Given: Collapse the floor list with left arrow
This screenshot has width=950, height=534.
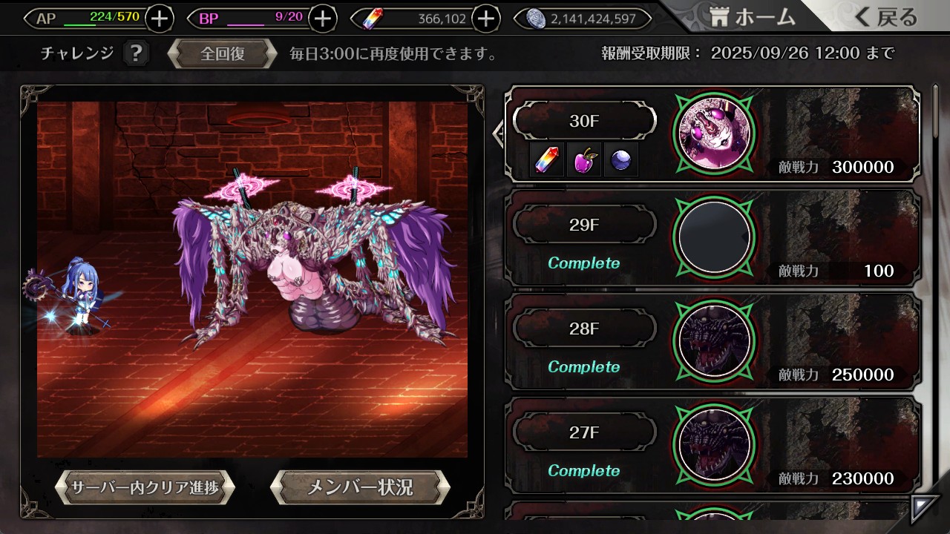Looking at the screenshot, I should pyautogui.click(x=499, y=133).
